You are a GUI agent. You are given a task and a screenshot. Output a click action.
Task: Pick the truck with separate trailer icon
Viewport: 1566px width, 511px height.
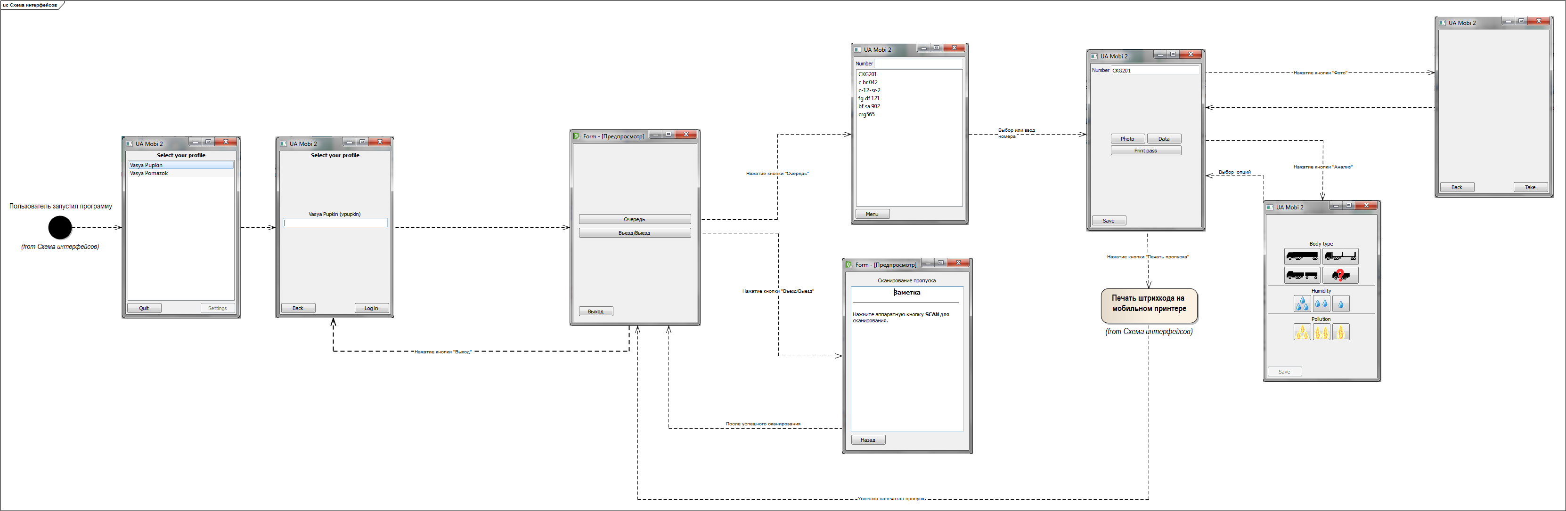(1302, 276)
